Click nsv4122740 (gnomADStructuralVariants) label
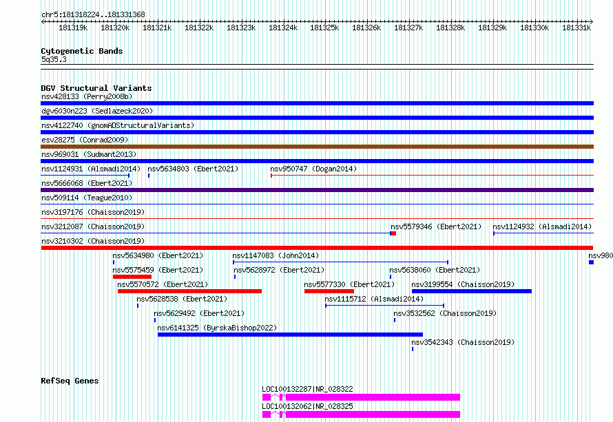The width and height of the screenshot is (613, 422). [x=118, y=125]
